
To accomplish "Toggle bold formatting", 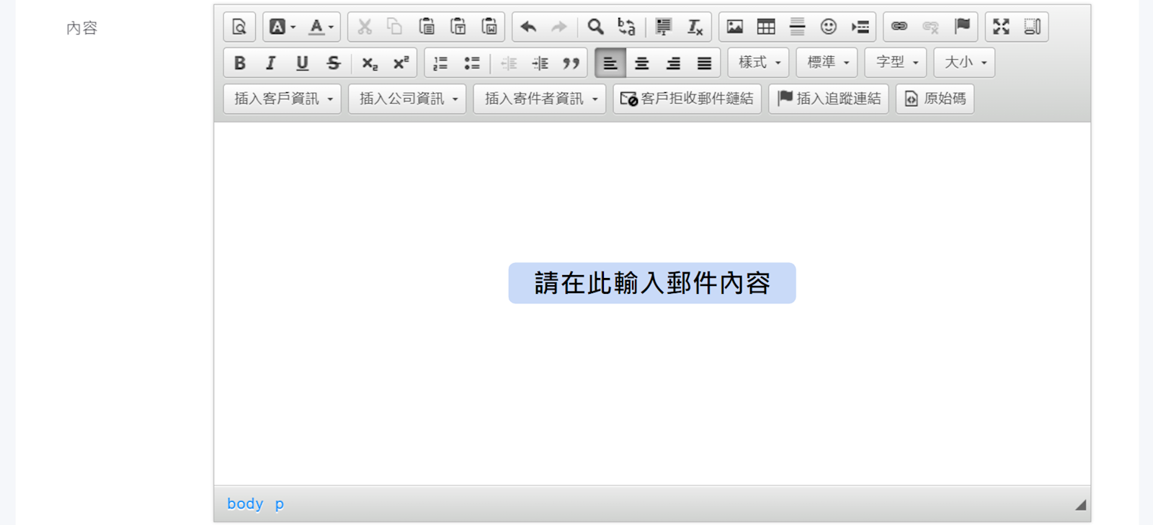I will point(240,63).
